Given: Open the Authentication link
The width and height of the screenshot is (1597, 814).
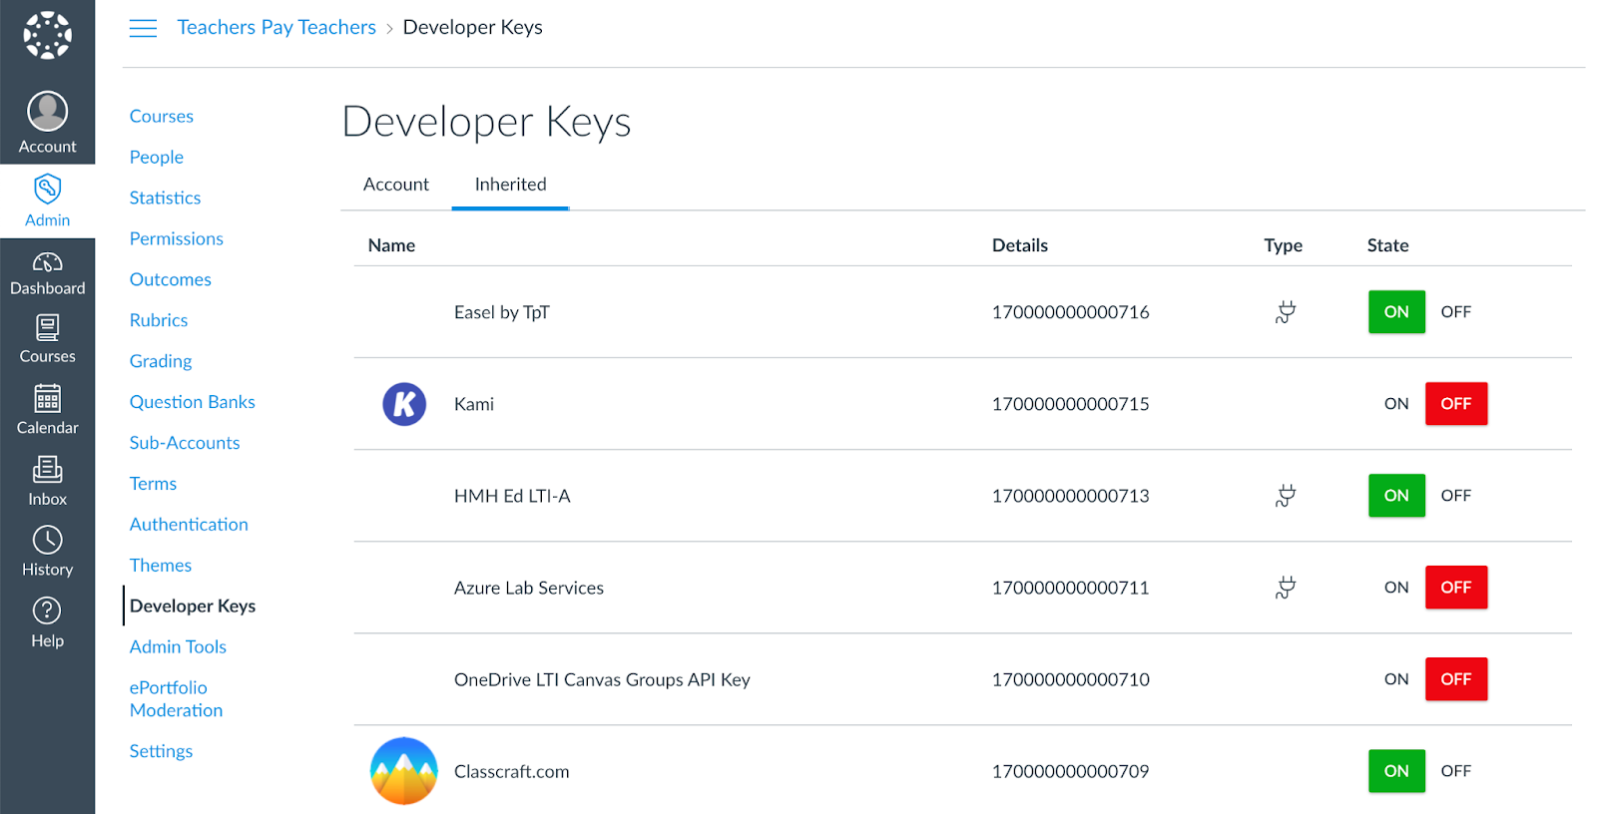Looking at the screenshot, I should pyautogui.click(x=189, y=525).
